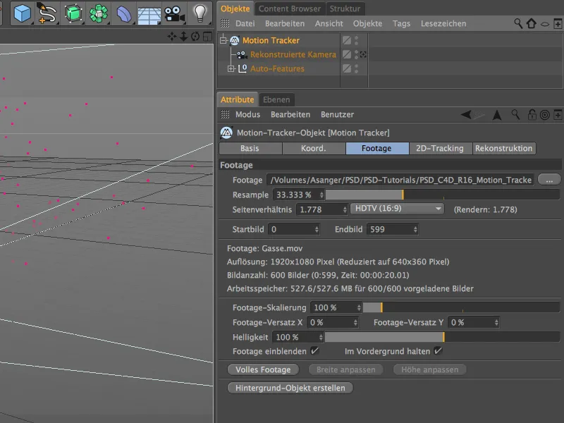Image resolution: width=564 pixels, height=423 pixels.
Task: Toggle Rekonstruierte Kamera layer checkbox
Action: pyautogui.click(x=347, y=54)
